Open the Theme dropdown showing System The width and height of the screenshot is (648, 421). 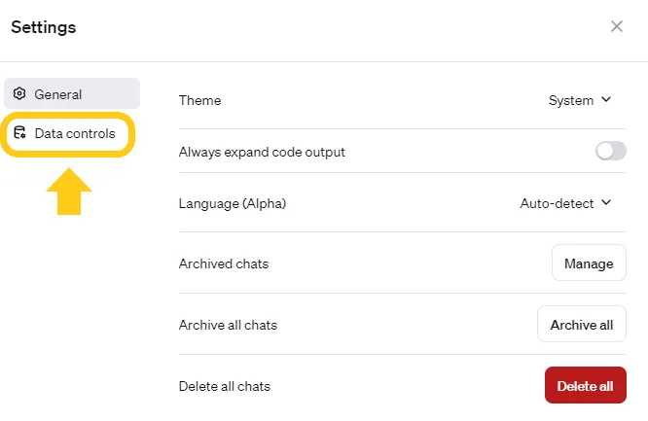(579, 100)
